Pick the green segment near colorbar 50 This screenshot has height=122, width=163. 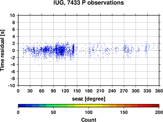(x=53, y=106)
